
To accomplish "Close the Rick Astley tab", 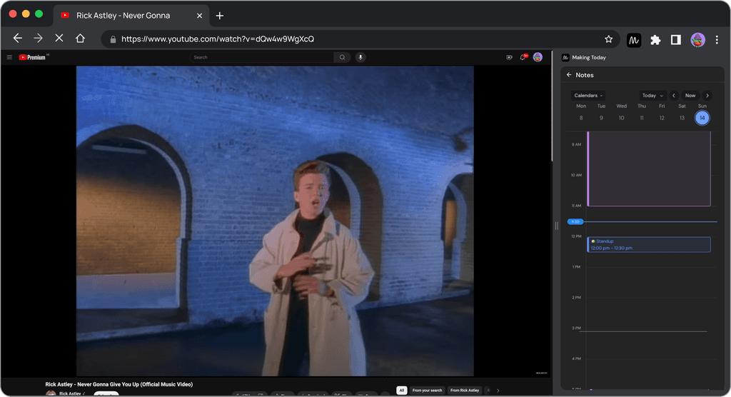I will pos(200,16).
